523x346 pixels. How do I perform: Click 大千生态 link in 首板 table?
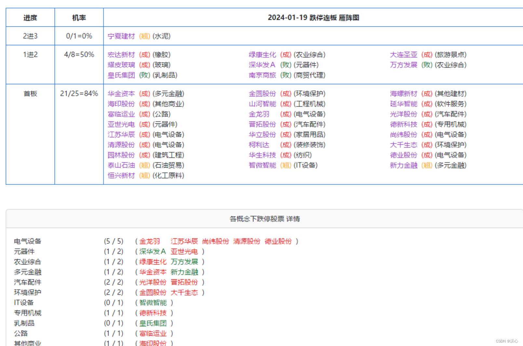coord(403,145)
